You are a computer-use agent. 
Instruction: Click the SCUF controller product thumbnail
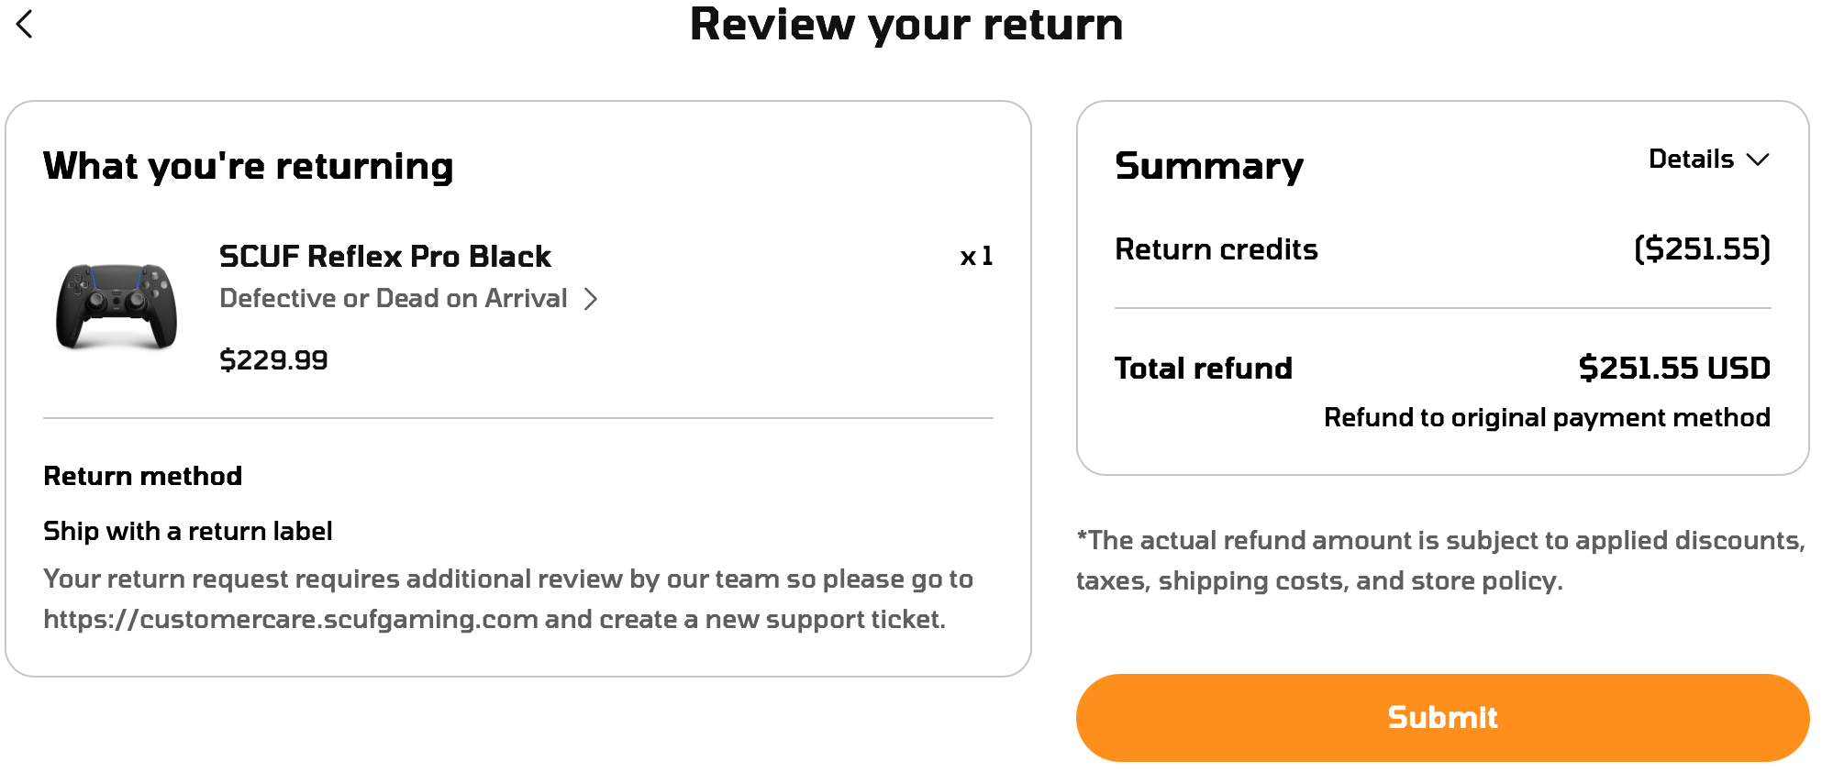coord(117,306)
